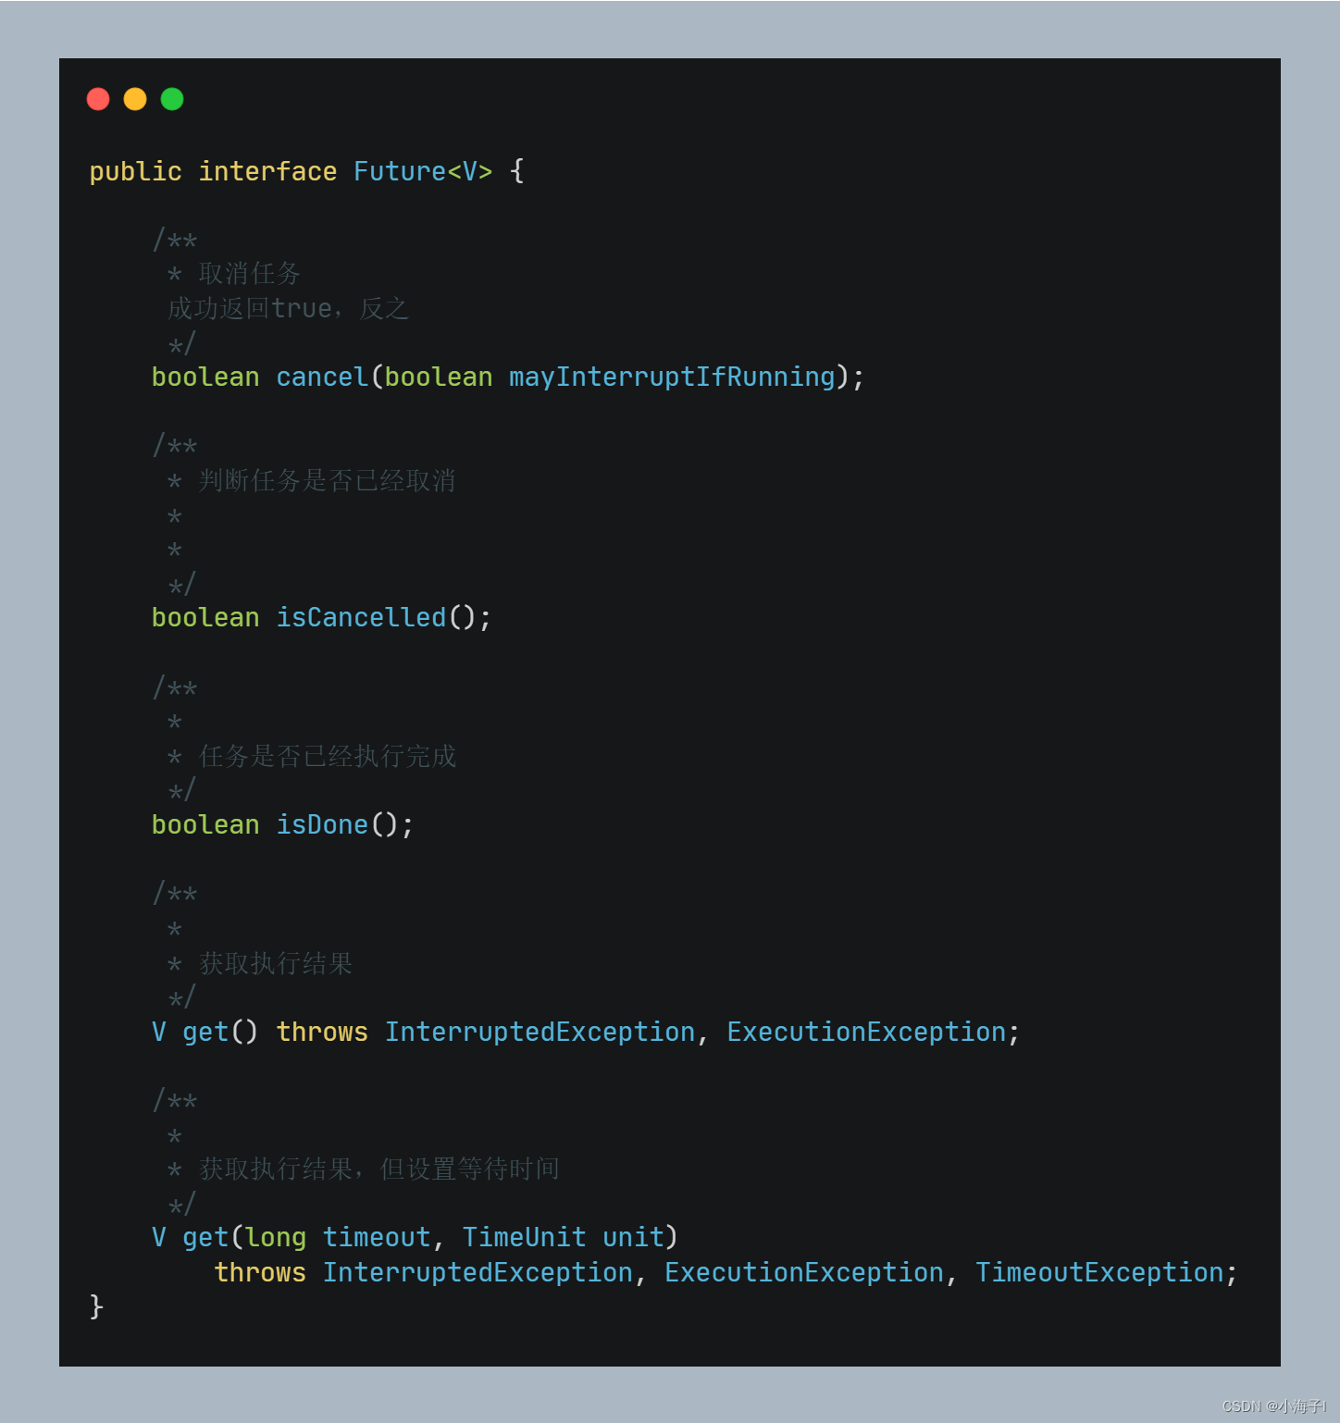Click the comment '任务是否已经执行完成'
The height and width of the screenshot is (1423, 1340).
(328, 757)
